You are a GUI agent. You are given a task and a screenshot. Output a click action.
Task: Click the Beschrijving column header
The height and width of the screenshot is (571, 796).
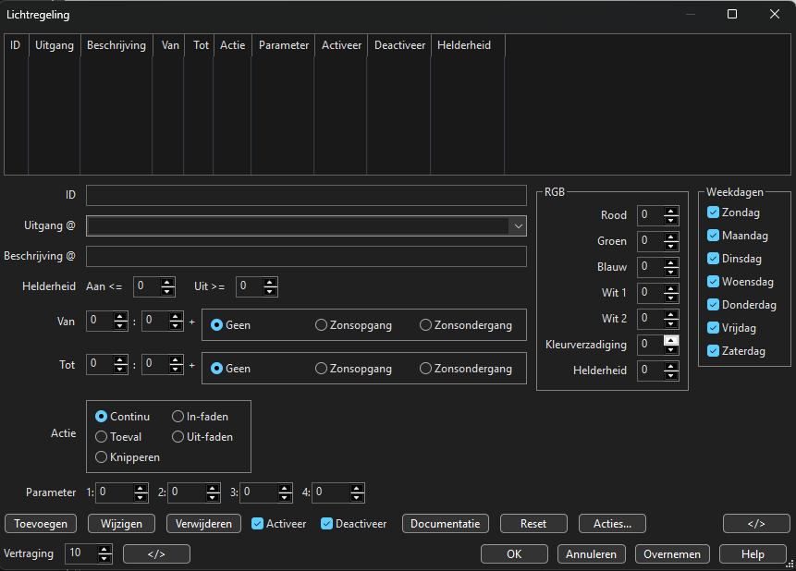coord(116,45)
